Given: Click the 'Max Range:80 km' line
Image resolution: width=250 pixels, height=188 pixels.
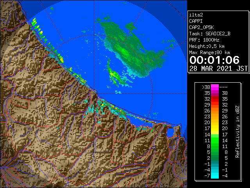Looking at the screenshot, I should [x=209, y=52].
